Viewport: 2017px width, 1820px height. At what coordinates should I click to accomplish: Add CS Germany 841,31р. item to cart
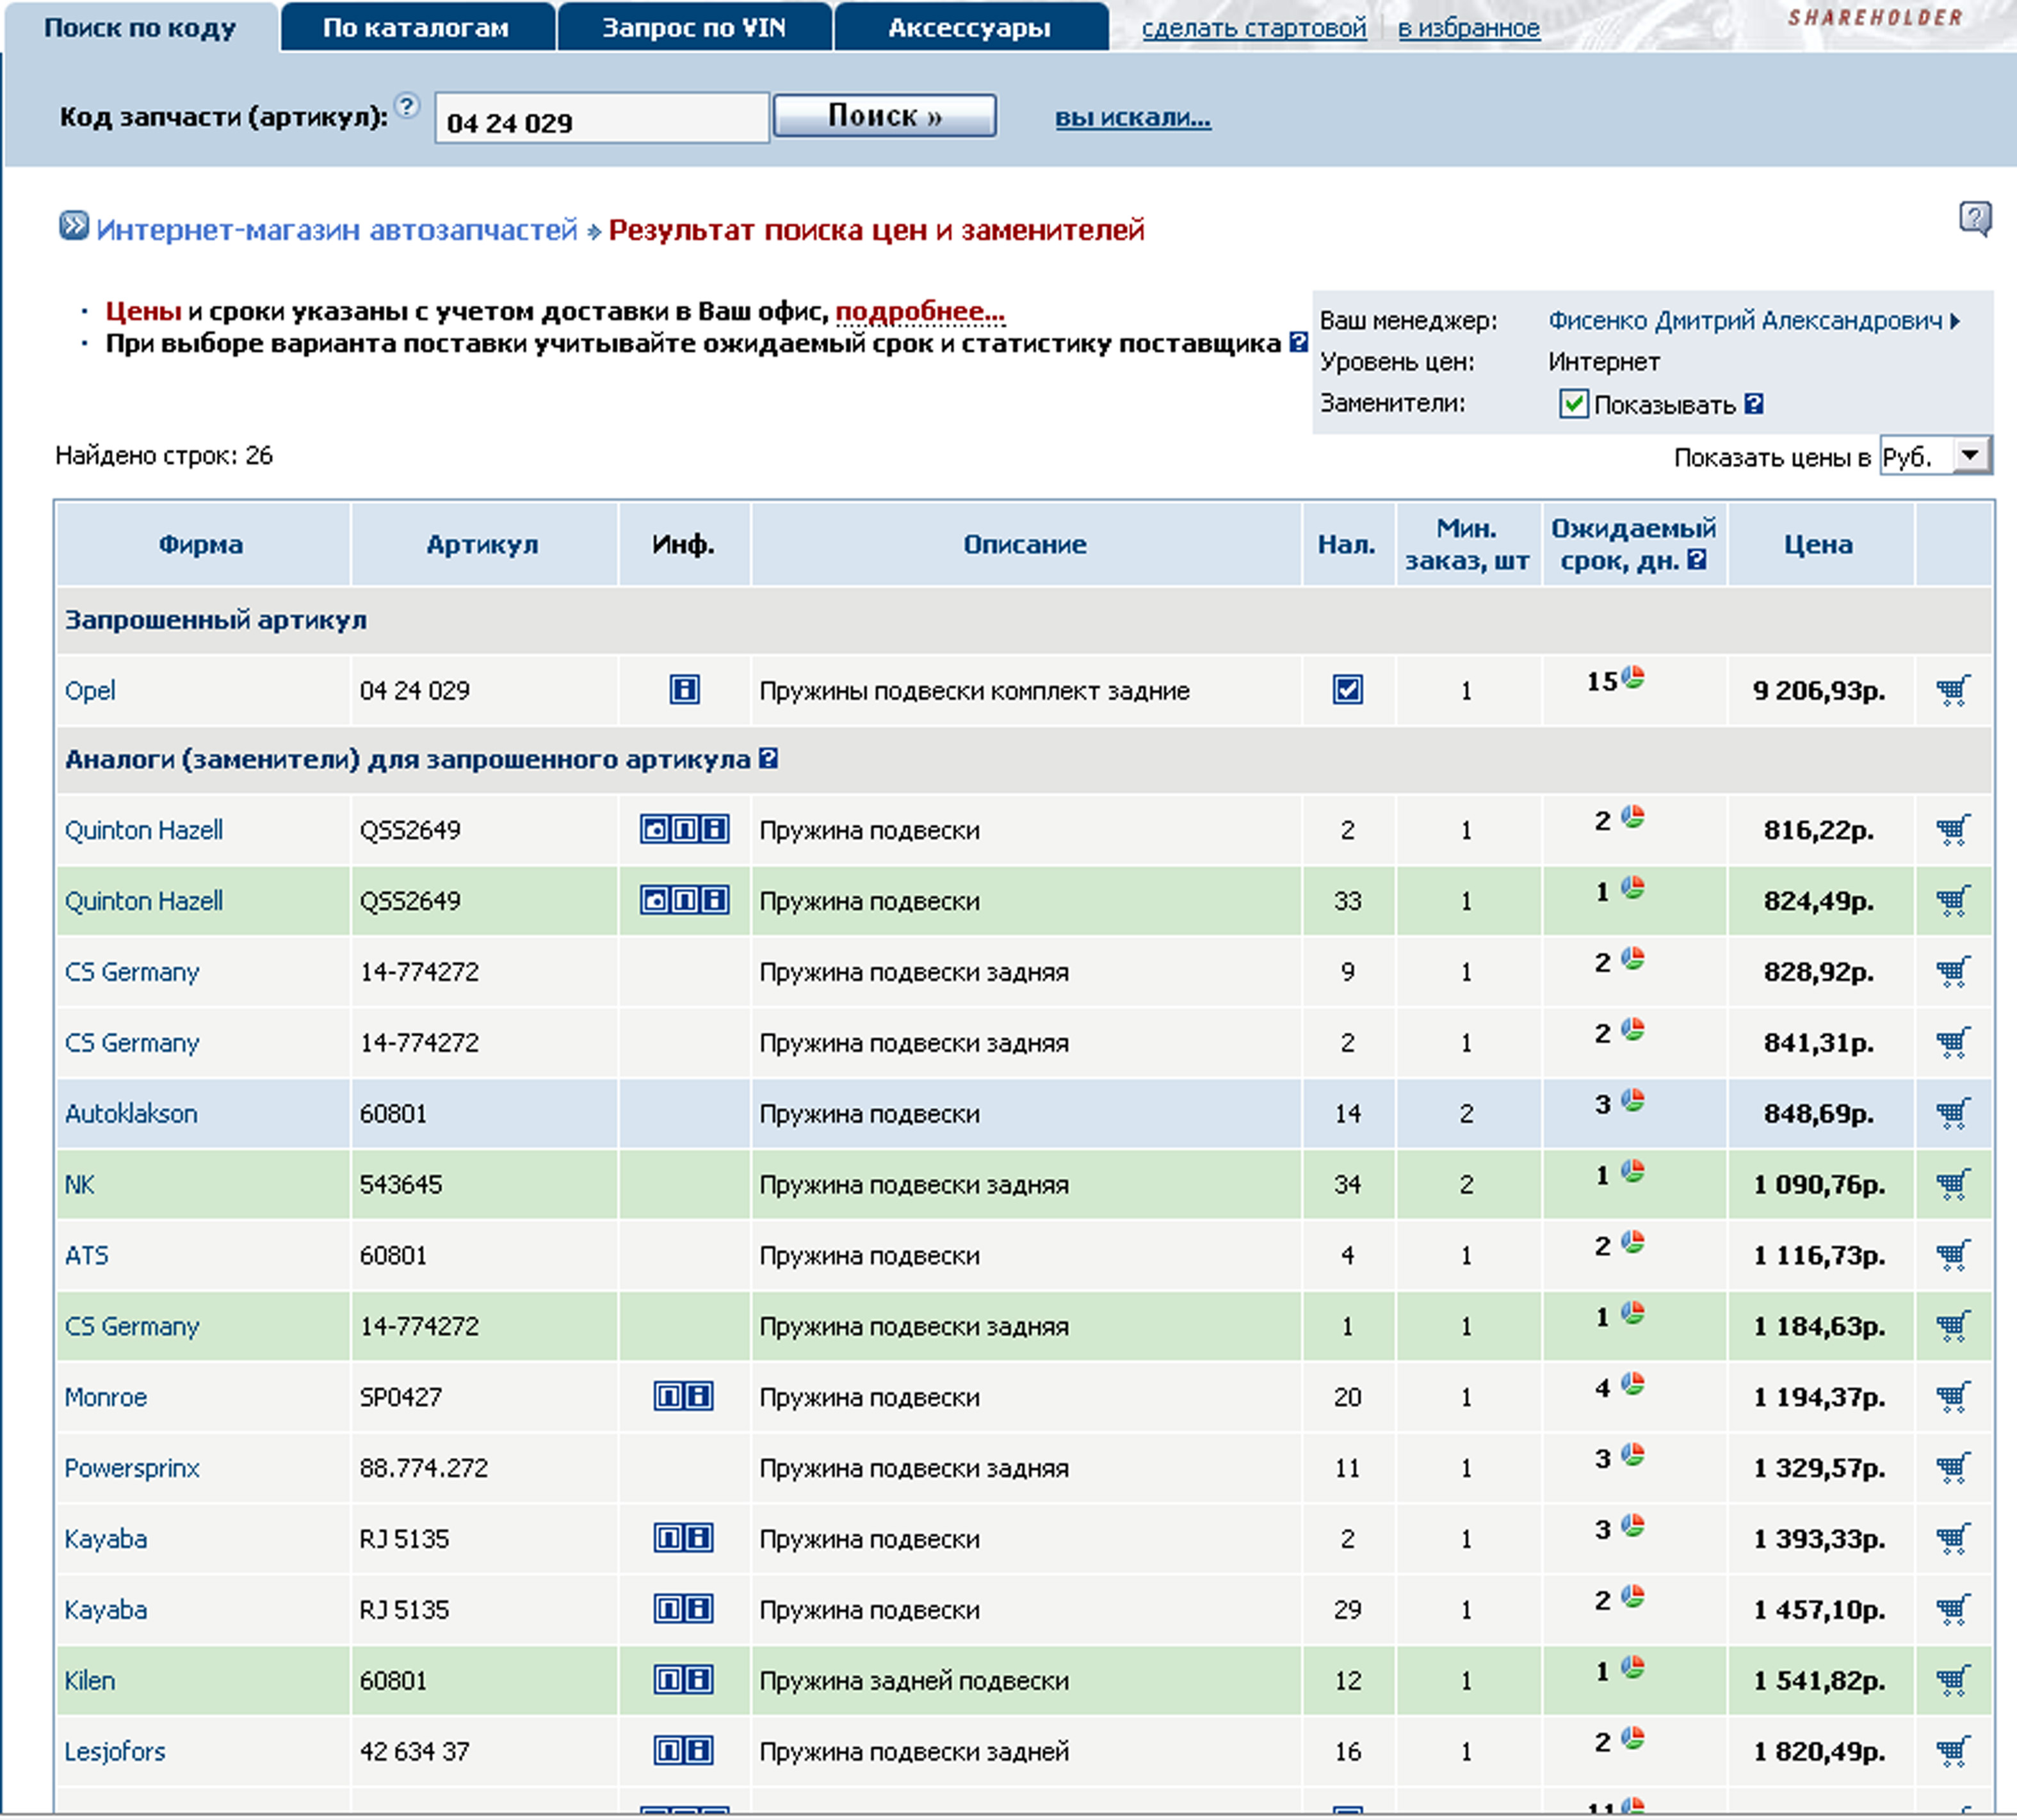pyautogui.click(x=1952, y=1043)
